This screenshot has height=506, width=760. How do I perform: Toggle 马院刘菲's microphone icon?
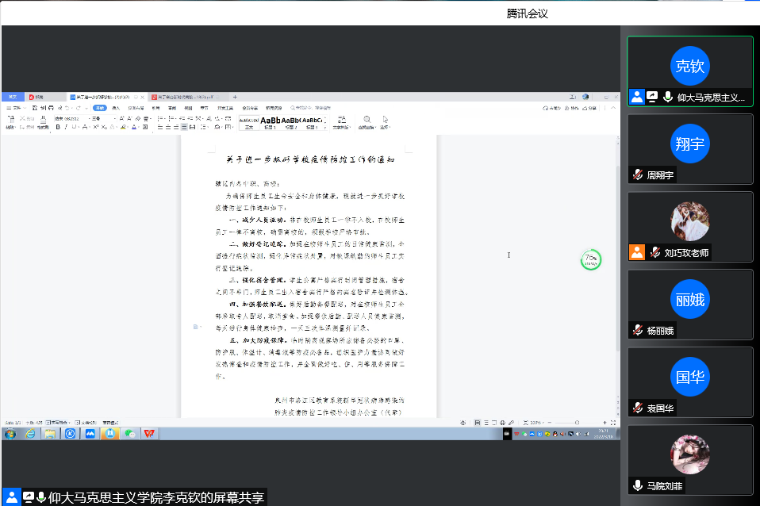click(x=637, y=486)
